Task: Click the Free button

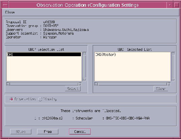Action: point(48,132)
